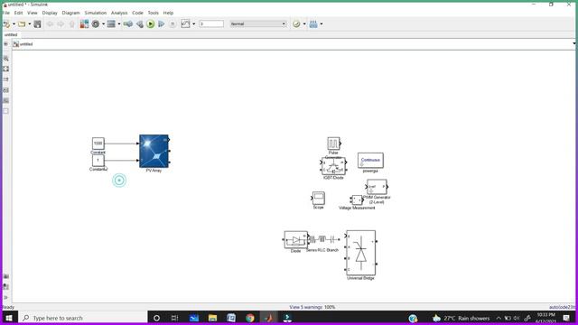This screenshot has width=578, height=325.
Task: Click the Simulation Data Inspector record icon
Action: pos(185,24)
